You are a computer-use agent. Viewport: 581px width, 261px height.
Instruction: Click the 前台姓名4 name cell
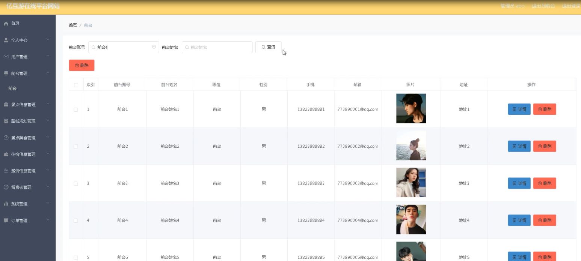(x=170, y=220)
